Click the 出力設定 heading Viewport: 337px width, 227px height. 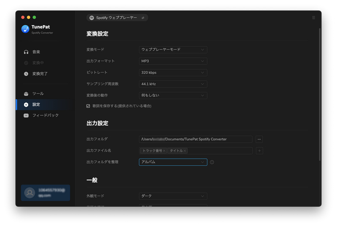97,123
